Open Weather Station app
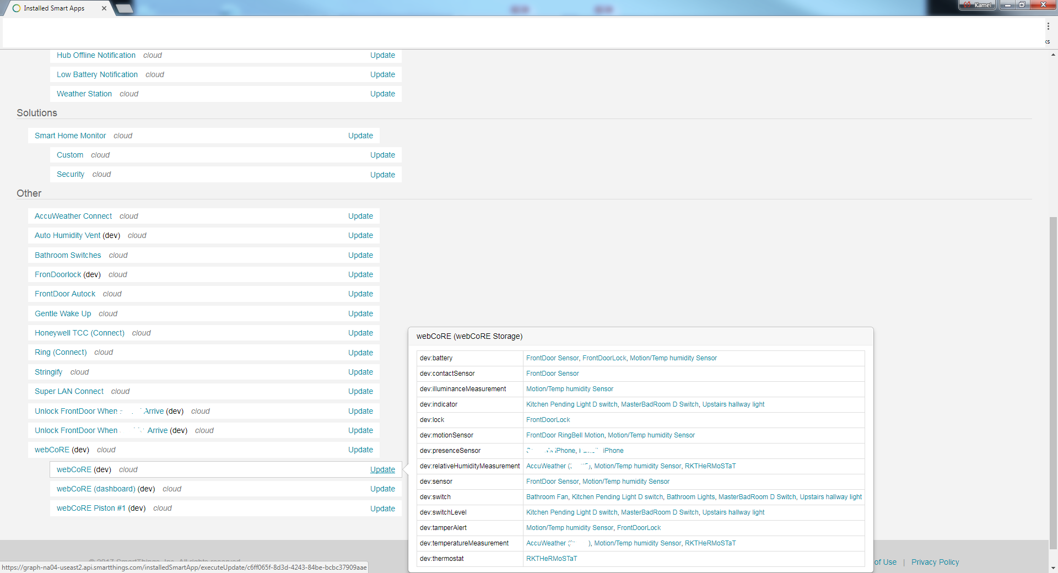Screen dimensions: 1058x573 84,94
